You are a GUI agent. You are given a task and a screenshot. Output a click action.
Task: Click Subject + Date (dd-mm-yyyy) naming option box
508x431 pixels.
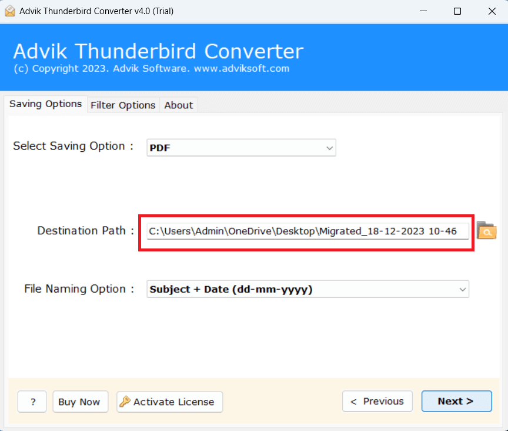click(308, 289)
